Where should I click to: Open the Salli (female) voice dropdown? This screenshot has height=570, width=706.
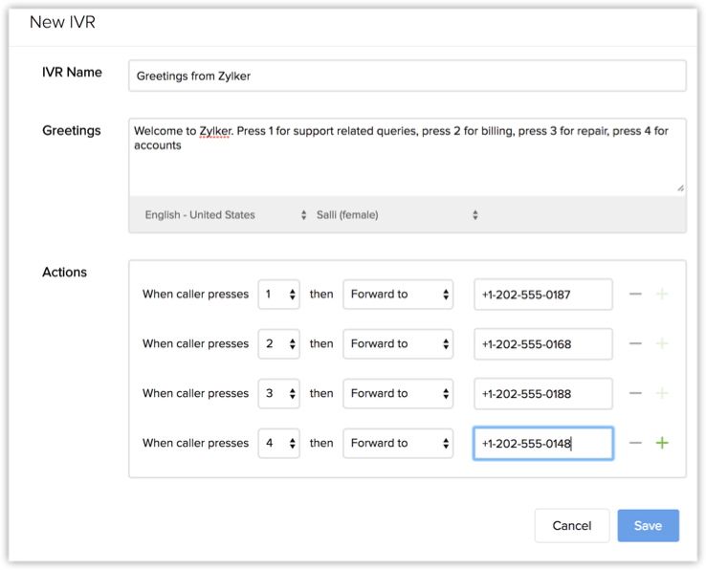point(396,215)
